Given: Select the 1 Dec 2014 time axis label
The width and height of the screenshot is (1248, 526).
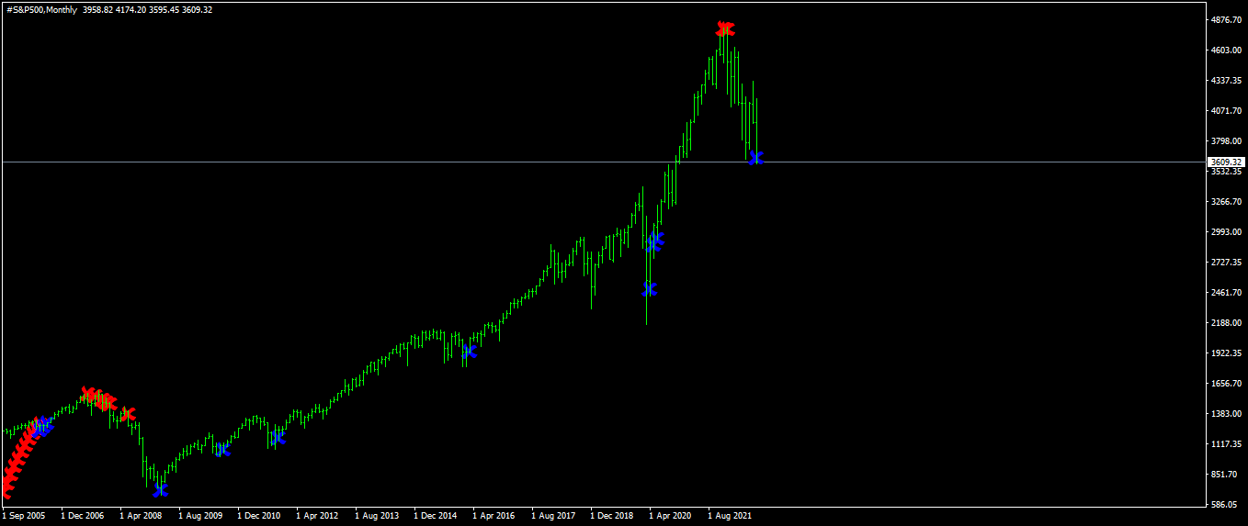Looking at the screenshot, I should tap(435, 516).
